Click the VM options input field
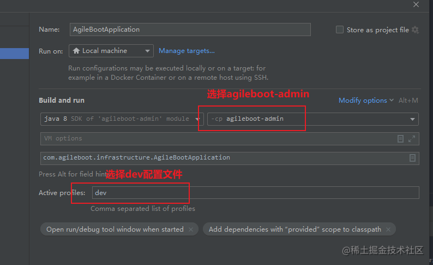 (230, 139)
